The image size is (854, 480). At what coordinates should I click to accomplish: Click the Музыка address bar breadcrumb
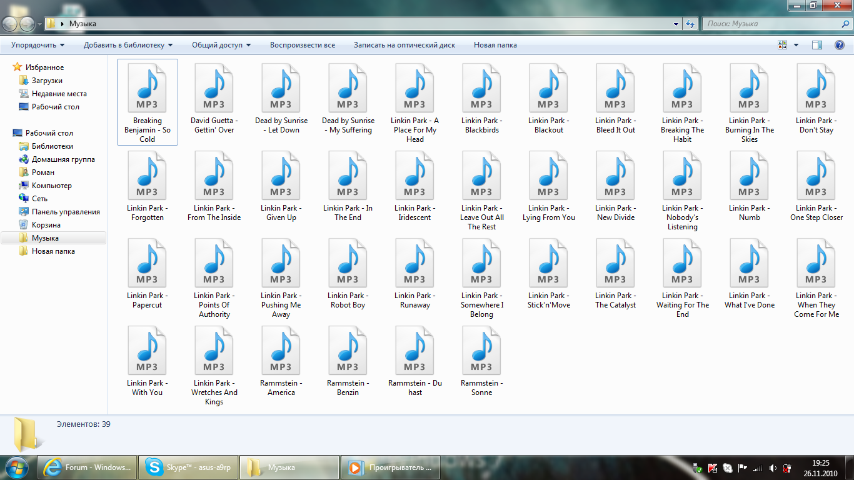click(x=83, y=24)
